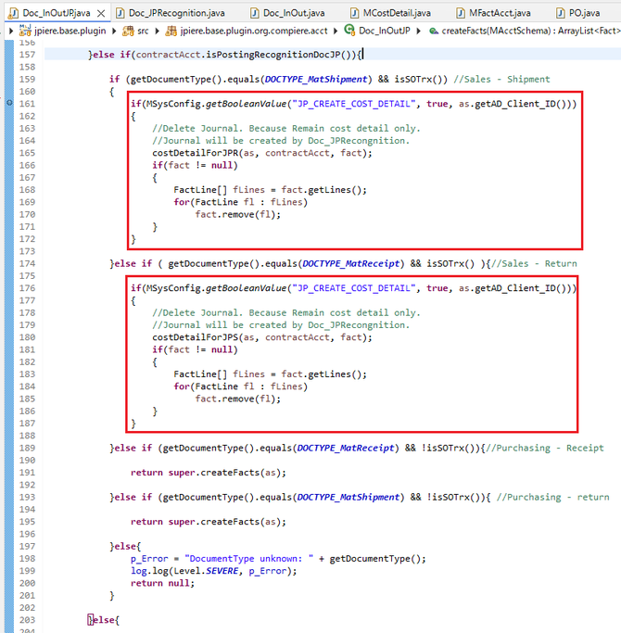
Task: Select jpiere.base.plugin breadcrumb item
Action: point(70,31)
